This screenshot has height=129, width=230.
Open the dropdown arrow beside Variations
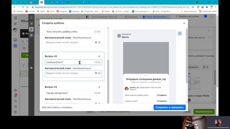tap(207, 67)
